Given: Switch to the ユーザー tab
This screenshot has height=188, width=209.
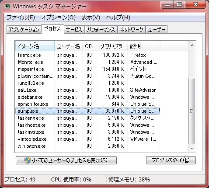Looking at the screenshot, I should [x=157, y=30].
